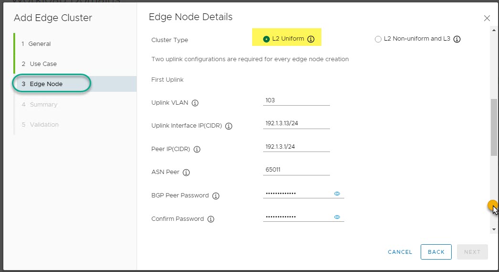Select the L2 Uniform cluster type

click(x=266, y=39)
